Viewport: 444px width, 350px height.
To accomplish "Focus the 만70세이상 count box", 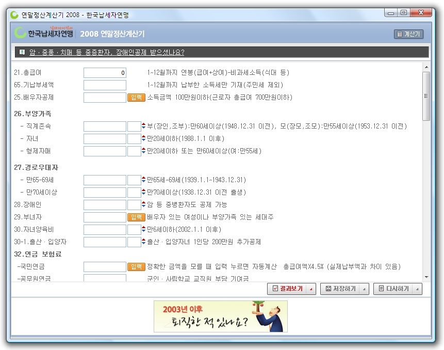I will pos(134,193).
